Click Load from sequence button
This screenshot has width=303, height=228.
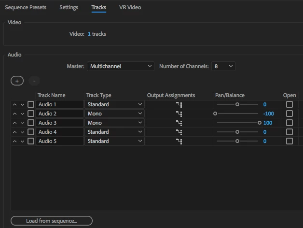click(x=52, y=221)
